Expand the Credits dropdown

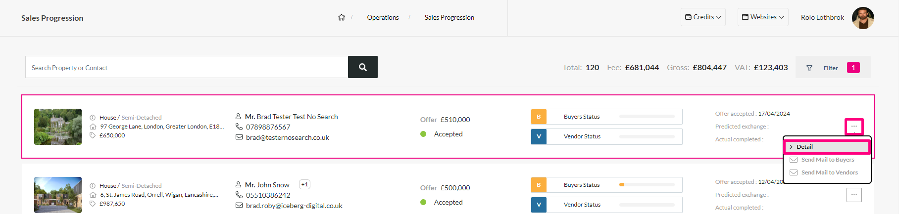pos(703,17)
